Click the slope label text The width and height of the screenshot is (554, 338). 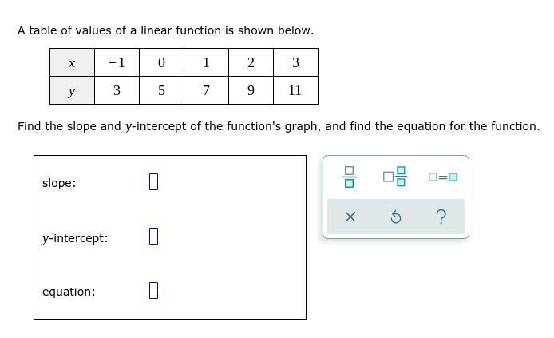click(59, 183)
